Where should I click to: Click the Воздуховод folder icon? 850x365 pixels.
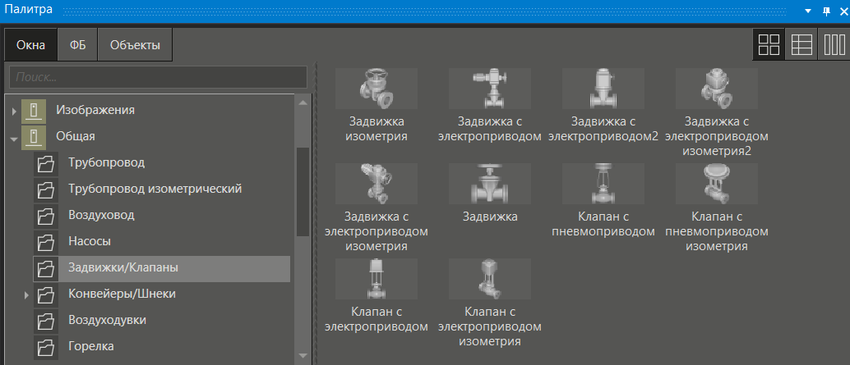46,215
